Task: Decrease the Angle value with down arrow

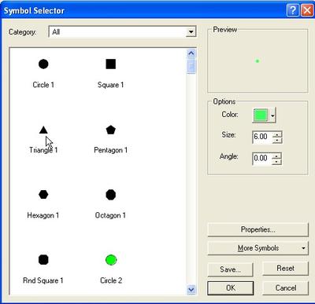Action: pos(277,162)
